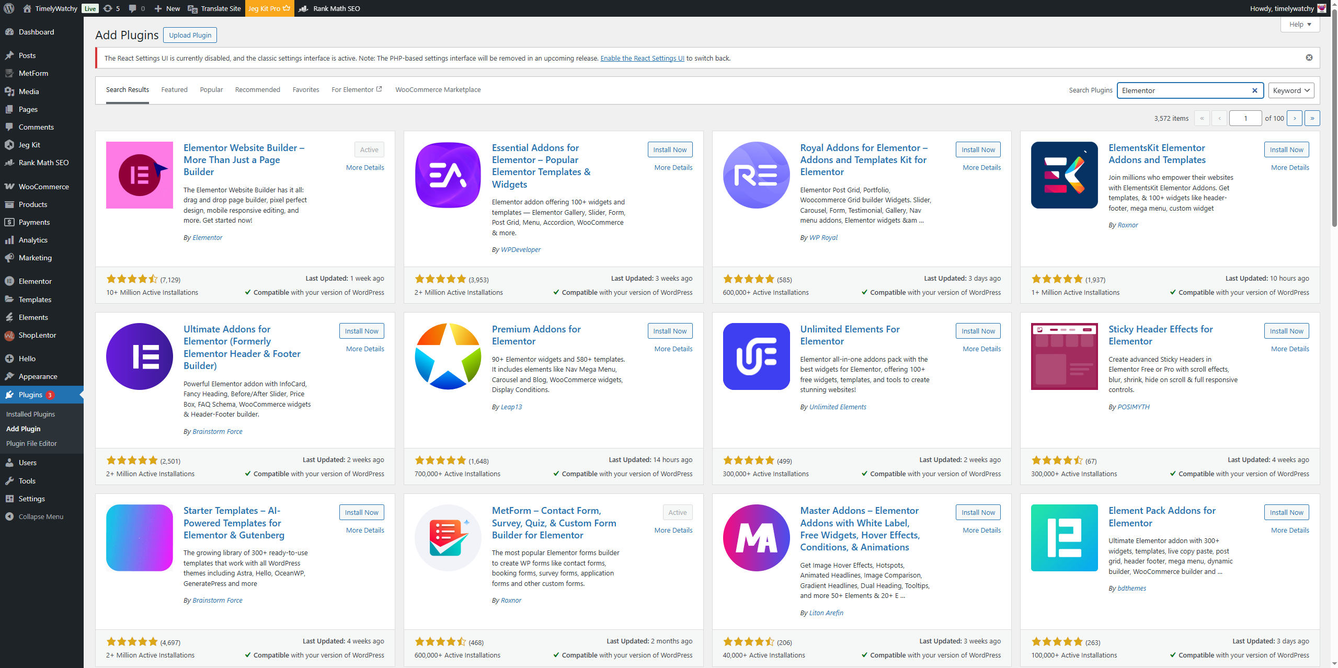Open the WooCommerce Marketplace tab
The width and height of the screenshot is (1338, 668).
point(438,90)
